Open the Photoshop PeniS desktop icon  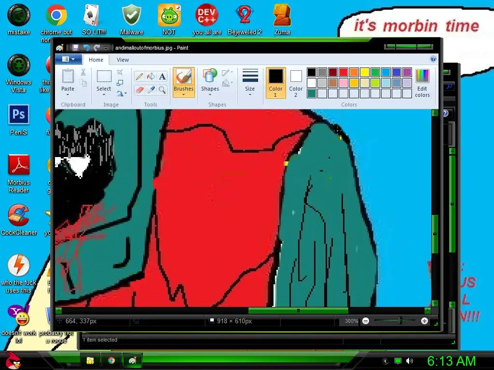pyautogui.click(x=19, y=120)
